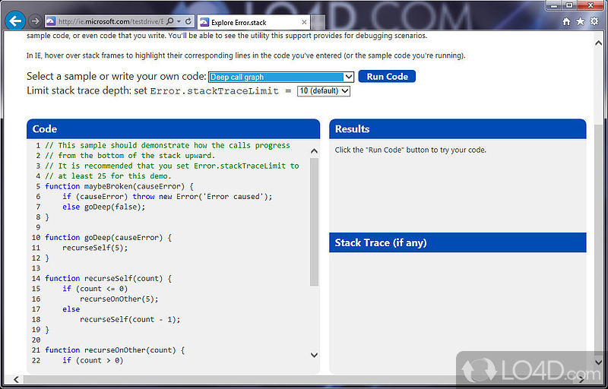Open the Home page icon
The image size is (608, 389).
click(566, 22)
